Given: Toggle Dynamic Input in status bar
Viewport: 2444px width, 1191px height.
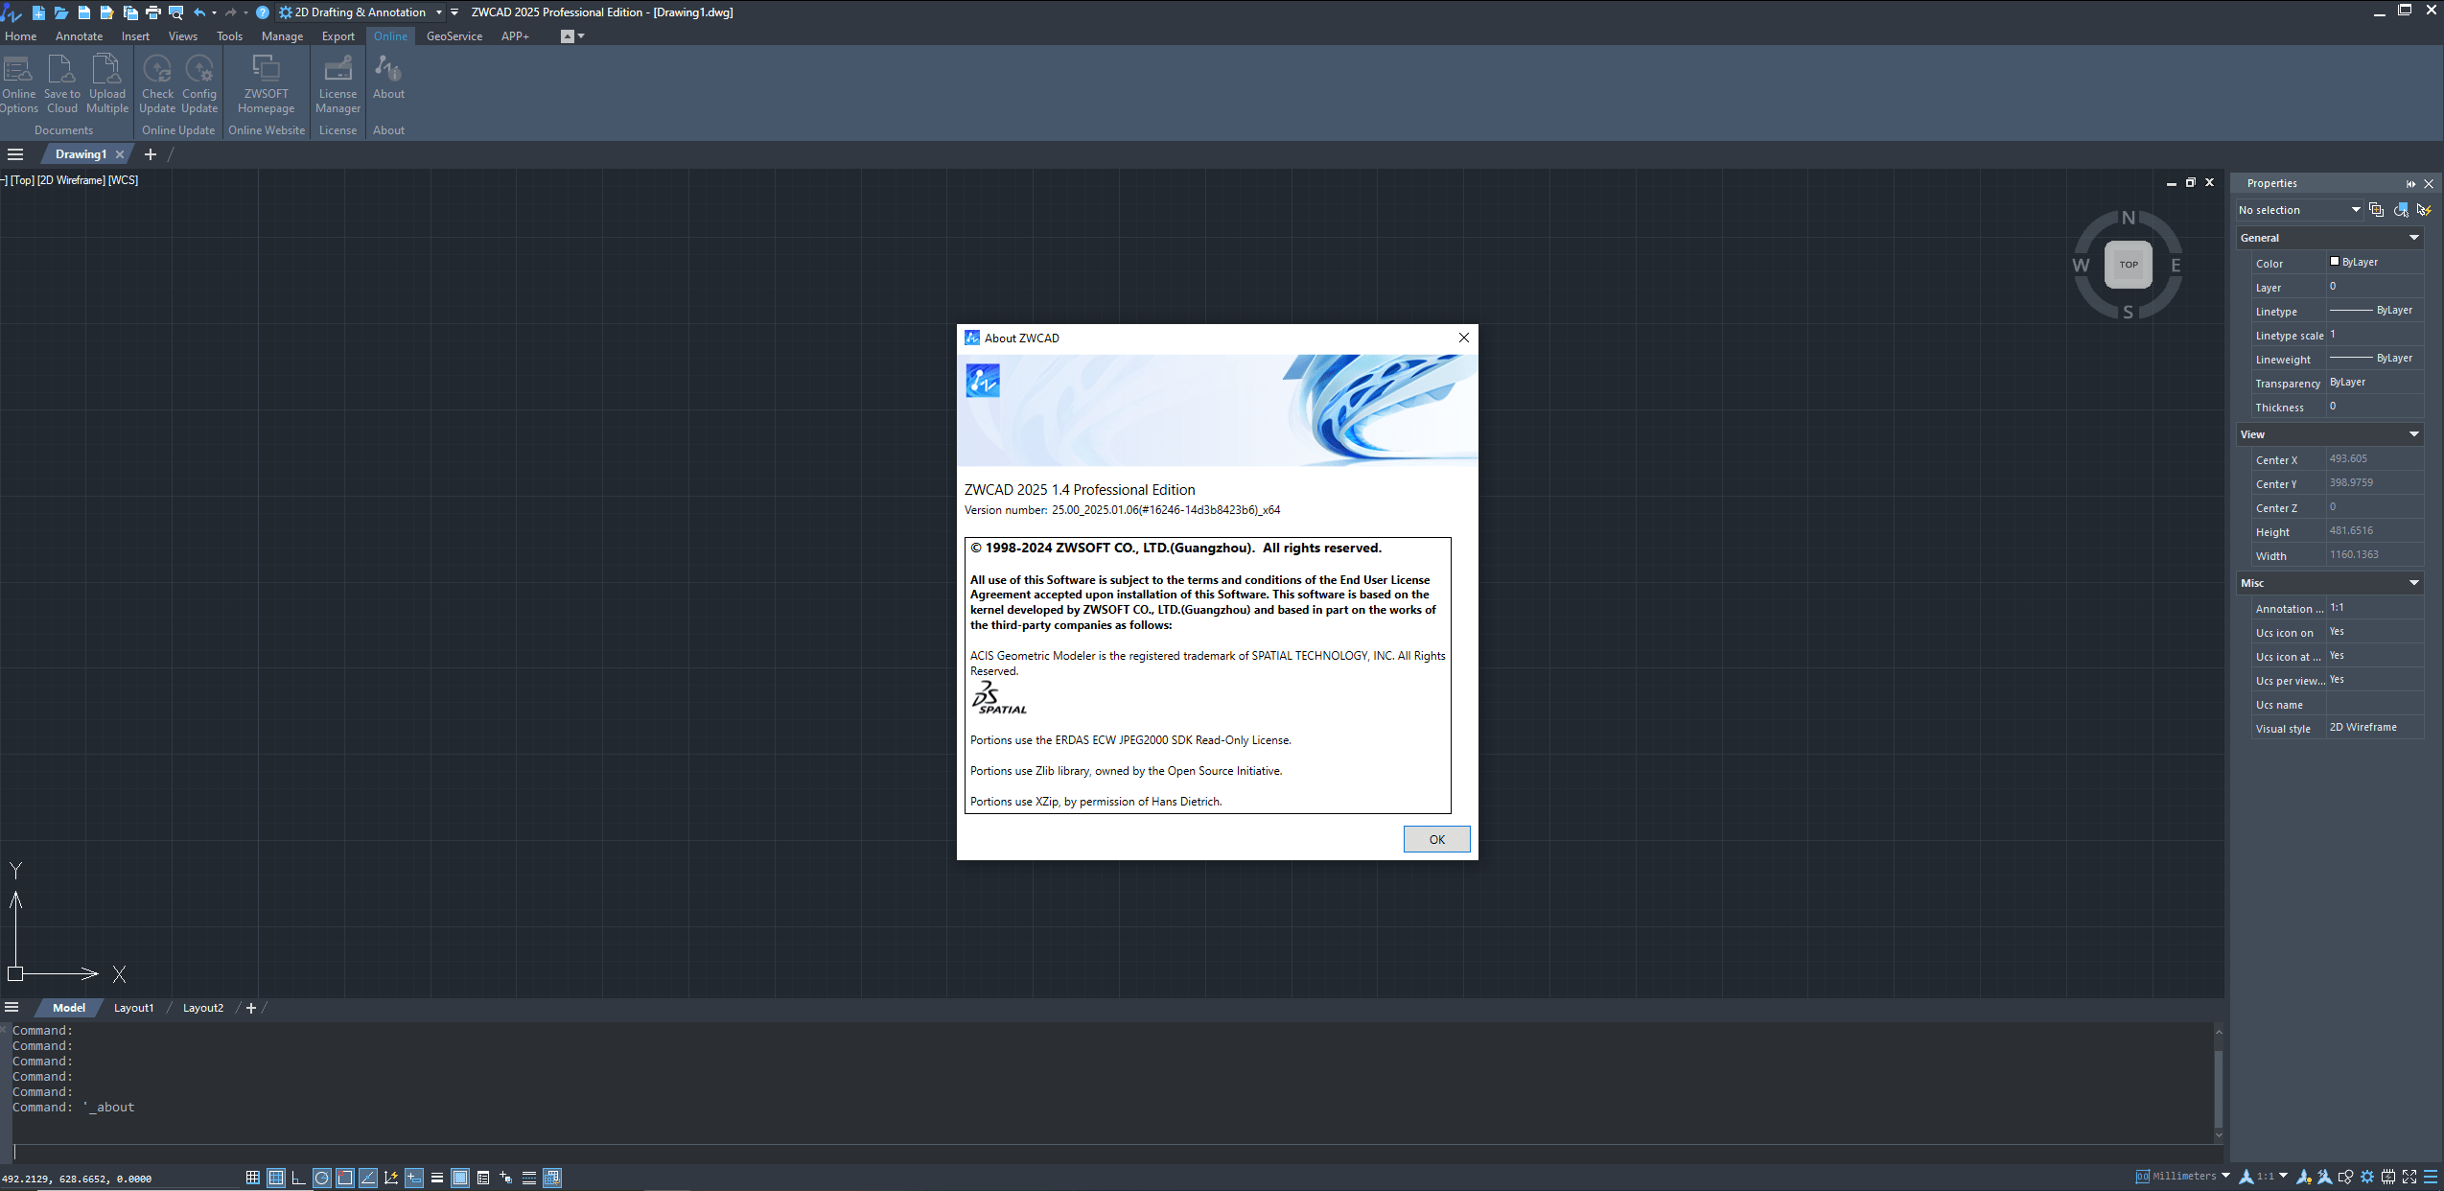Looking at the screenshot, I should pyautogui.click(x=414, y=1178).
